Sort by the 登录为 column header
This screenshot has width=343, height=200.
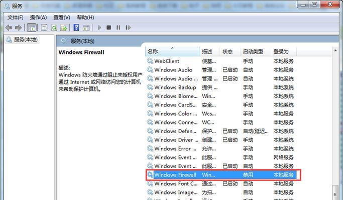[284, 51]
